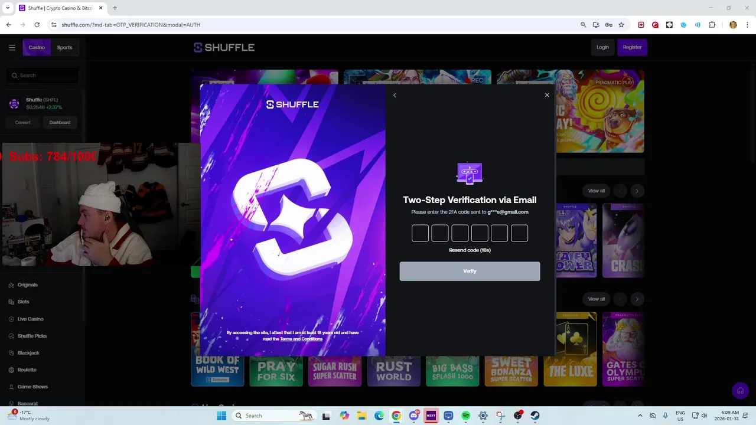Open the Chrome profile avatar
Screen dimensions: 756x425
point(733,25)
